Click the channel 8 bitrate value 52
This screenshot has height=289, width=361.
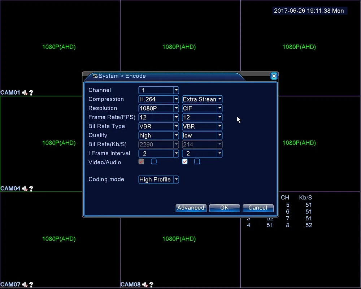coord(309,225)
